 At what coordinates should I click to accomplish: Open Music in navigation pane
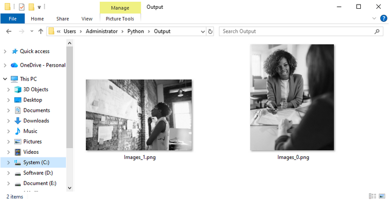point(30,131)
